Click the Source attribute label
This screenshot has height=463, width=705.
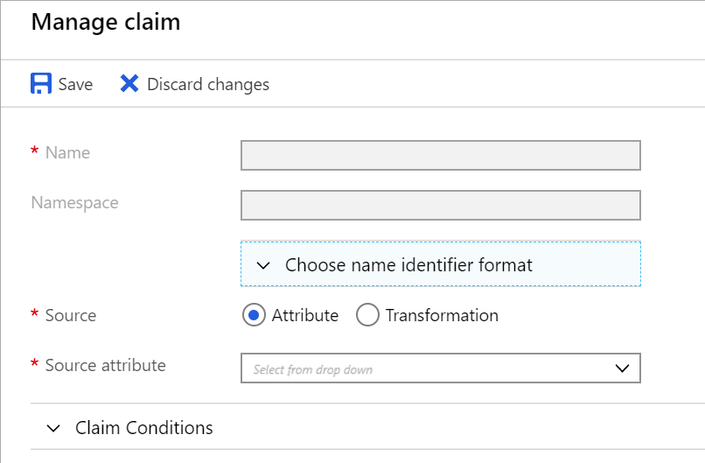pyautogui.click(x=105, y=365)
